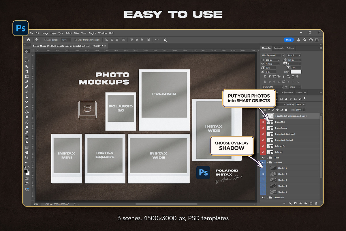Switch to the Actions tab
The image size is (346, 231).
click(x=290, y=48)
